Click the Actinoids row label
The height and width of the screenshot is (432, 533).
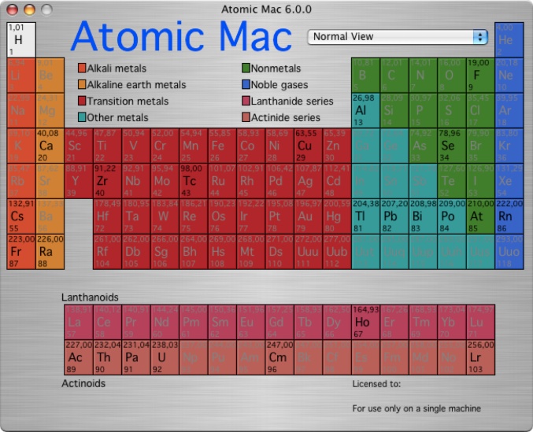point(83,383)
